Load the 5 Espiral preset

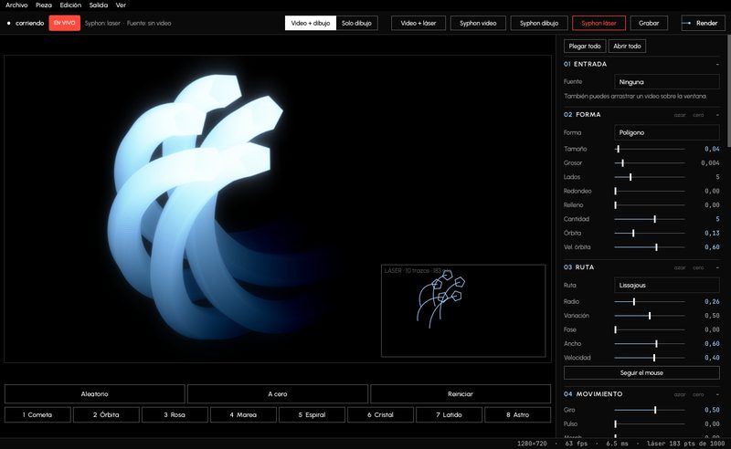[x=312, y=414]
